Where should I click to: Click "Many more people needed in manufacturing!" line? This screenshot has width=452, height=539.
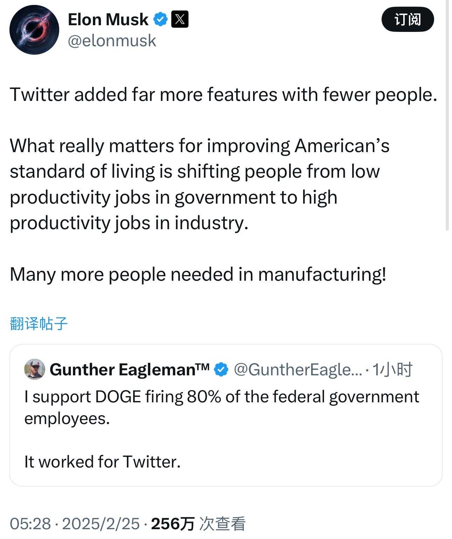pos(198,274)
